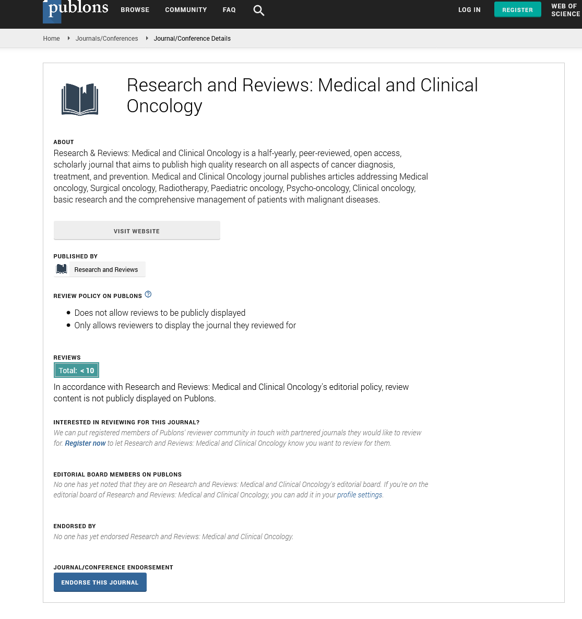Go to the FAQ page
The image size is (582, 619).
click(x=229, y=10)
